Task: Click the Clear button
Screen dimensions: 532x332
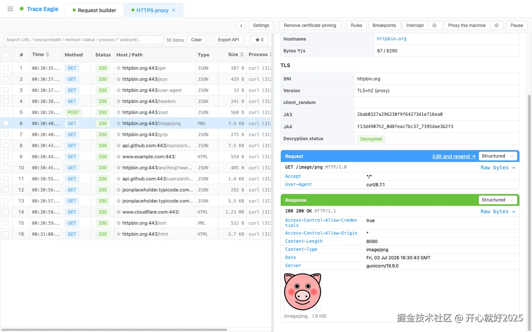Action: click(197, 40)
